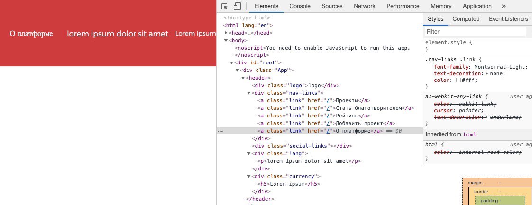The image size is (532, 205).
Task: Open the white #fff color swatch
Action: 459,80
